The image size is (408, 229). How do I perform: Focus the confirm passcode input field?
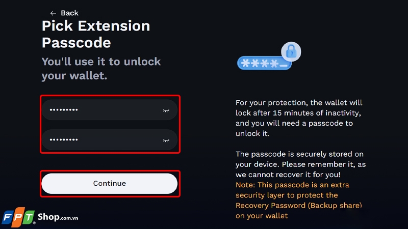[x=102, y=139]
